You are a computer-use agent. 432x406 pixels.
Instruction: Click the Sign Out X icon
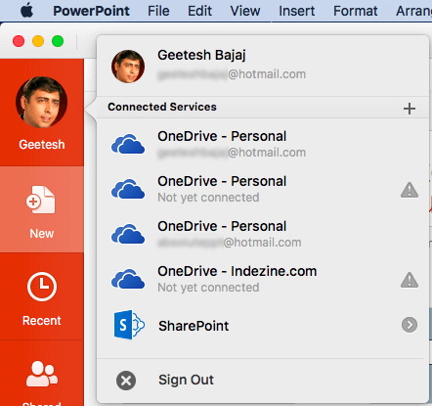(x=126, y=381)
